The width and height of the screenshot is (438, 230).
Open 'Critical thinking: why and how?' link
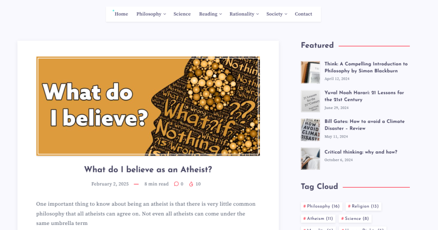coord(361,152)
